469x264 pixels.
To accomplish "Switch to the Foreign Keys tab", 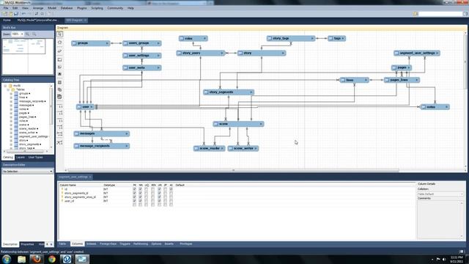I will pyautogui.click(x=108, y=244).
